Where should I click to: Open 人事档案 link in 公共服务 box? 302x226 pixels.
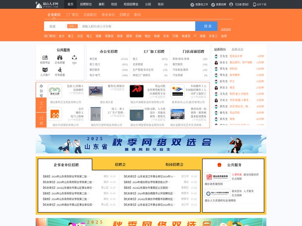point(237,175)
